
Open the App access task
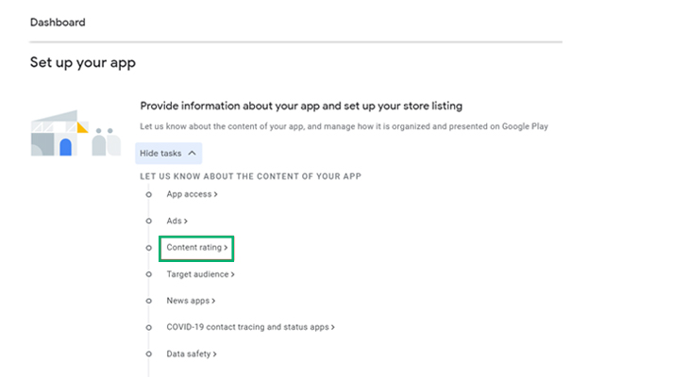(x=192, y=194)
